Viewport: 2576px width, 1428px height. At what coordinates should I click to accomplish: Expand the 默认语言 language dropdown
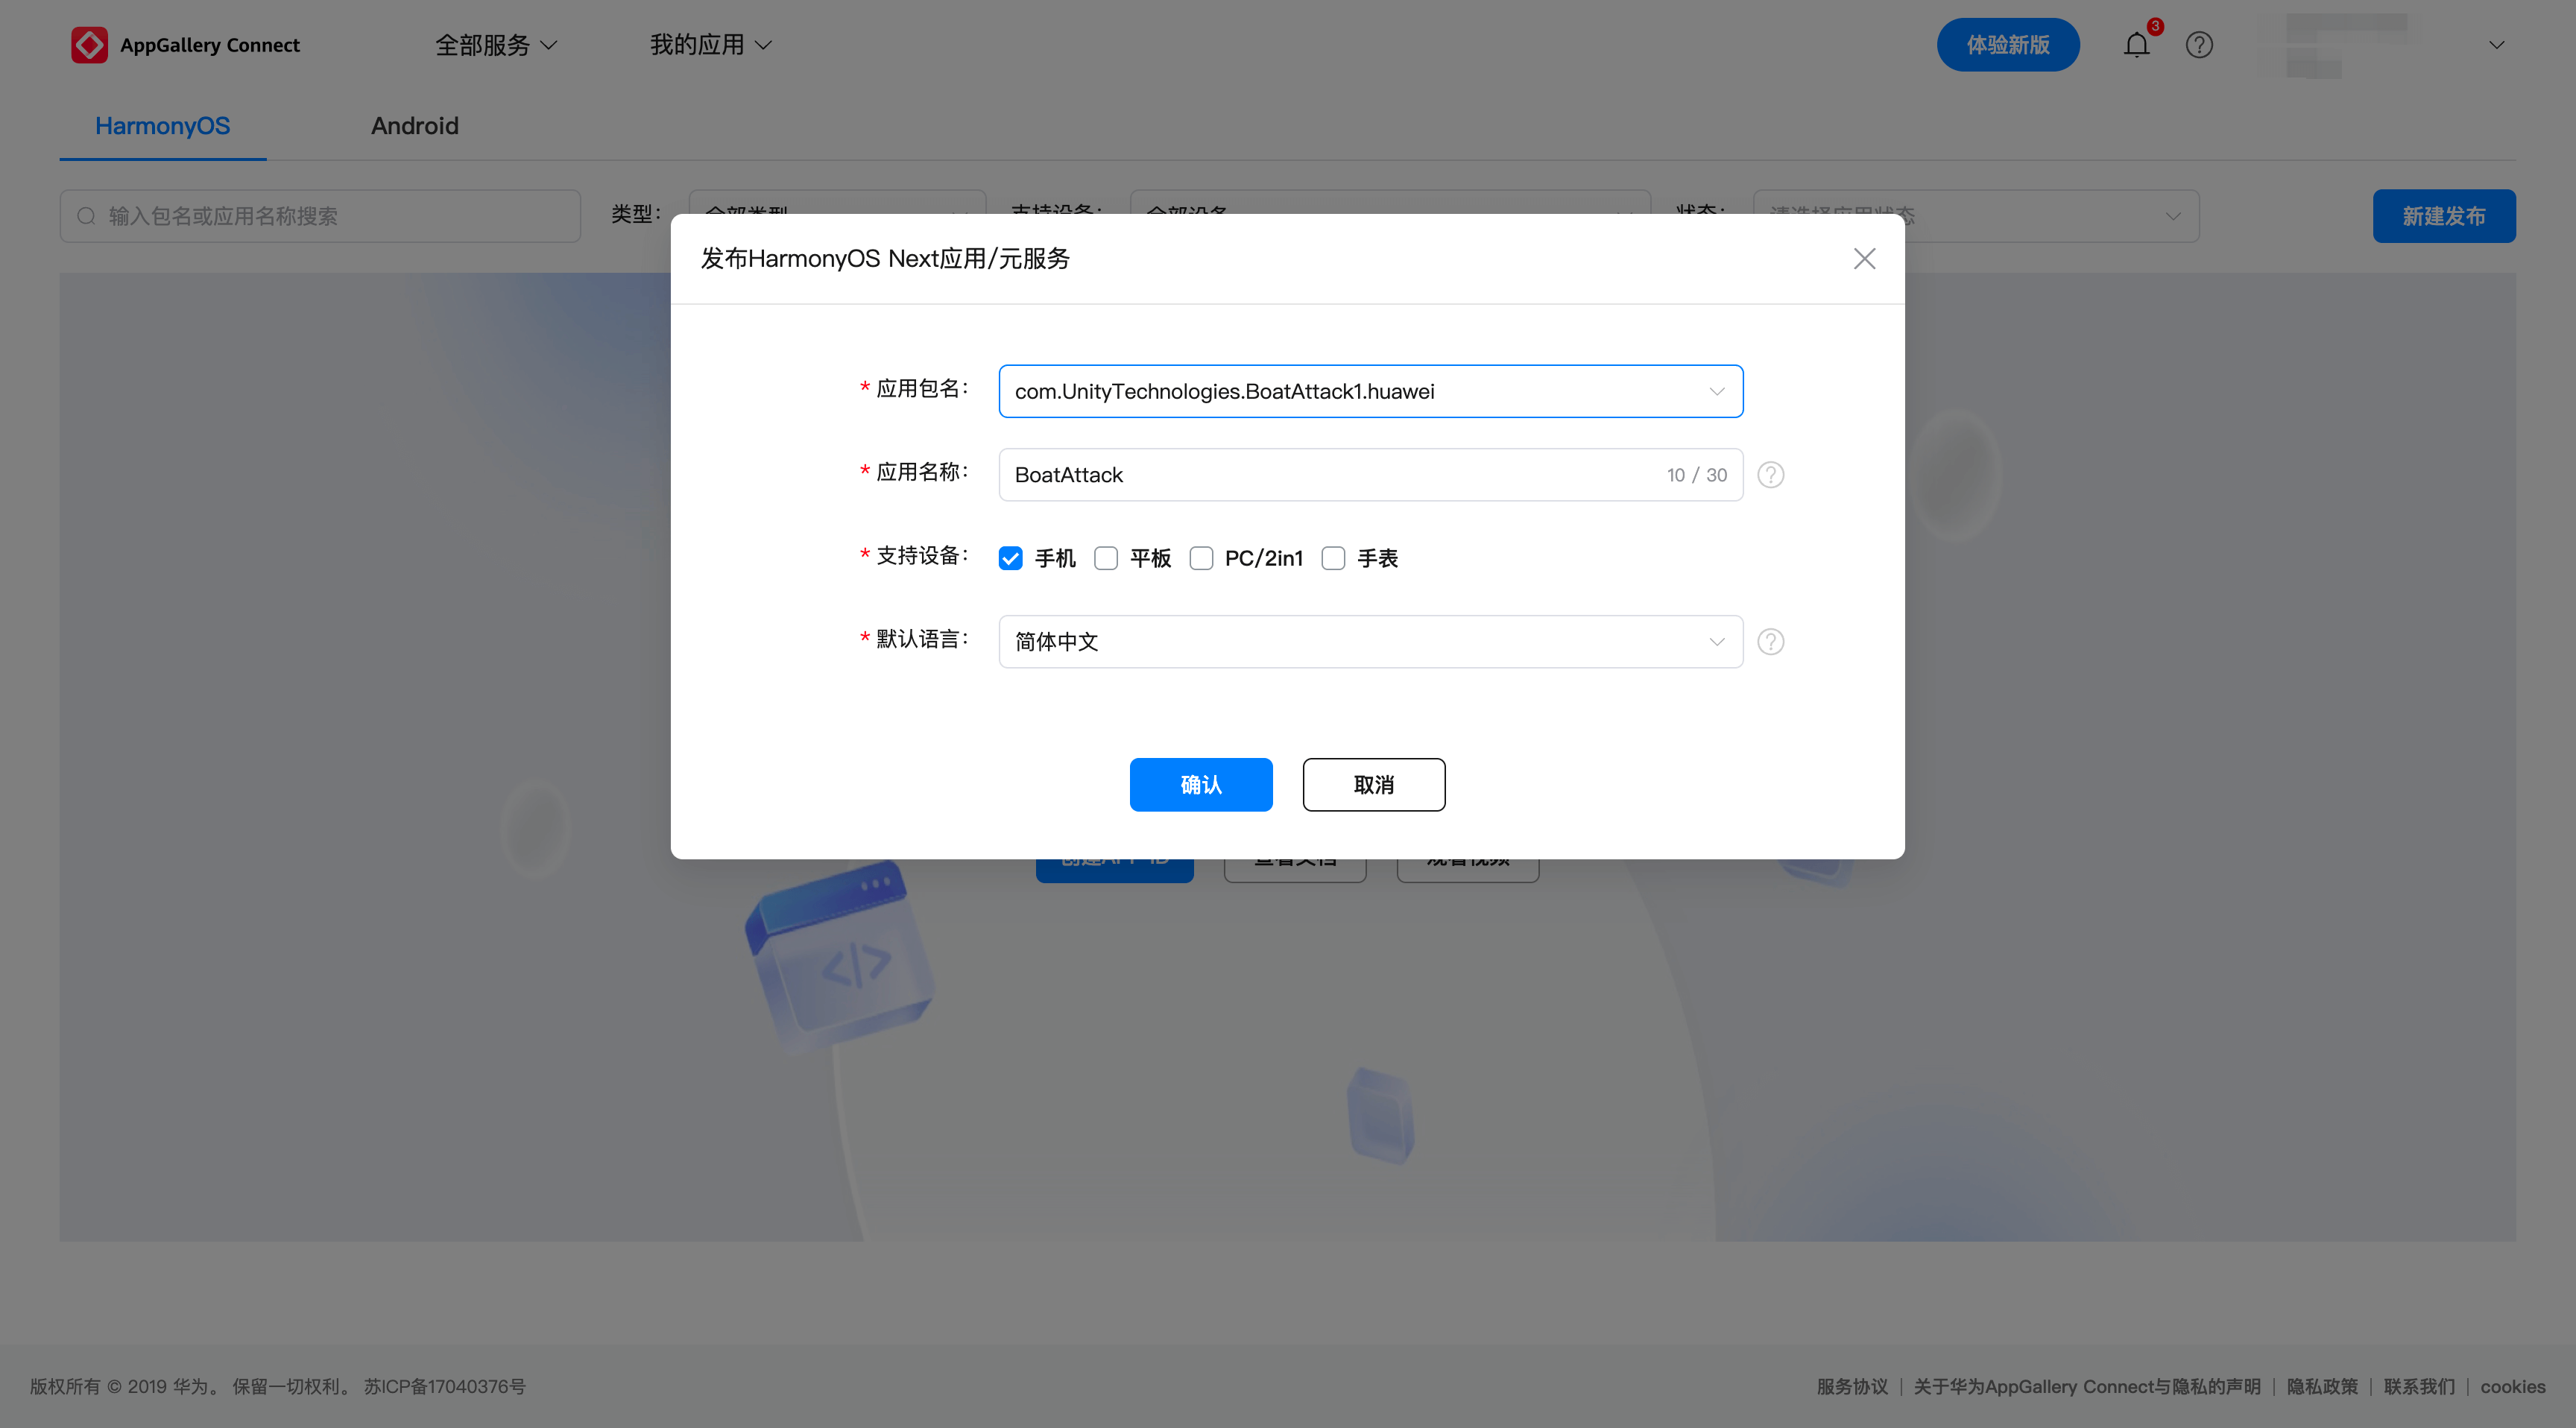coord(1370,642)
